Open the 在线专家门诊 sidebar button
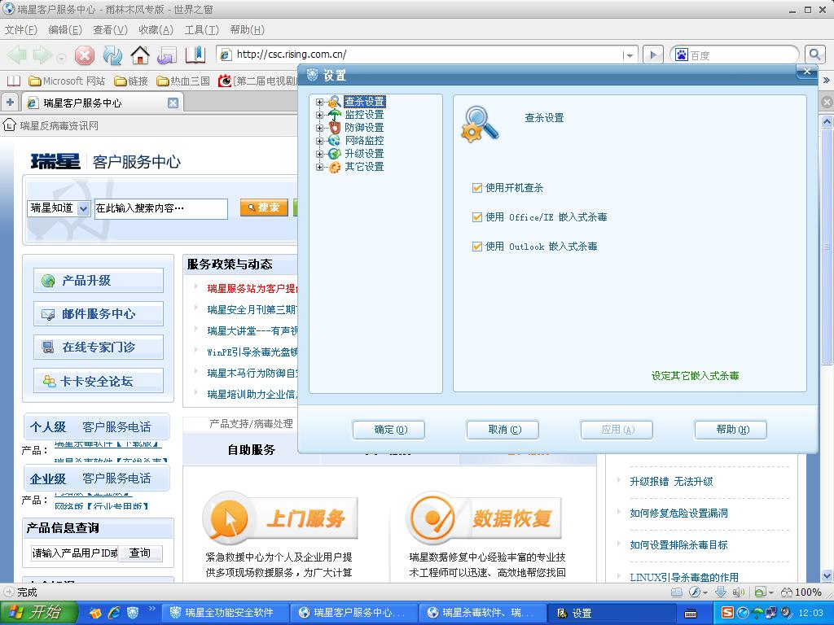Screen dimensions: 834x625 coord(99,347)
